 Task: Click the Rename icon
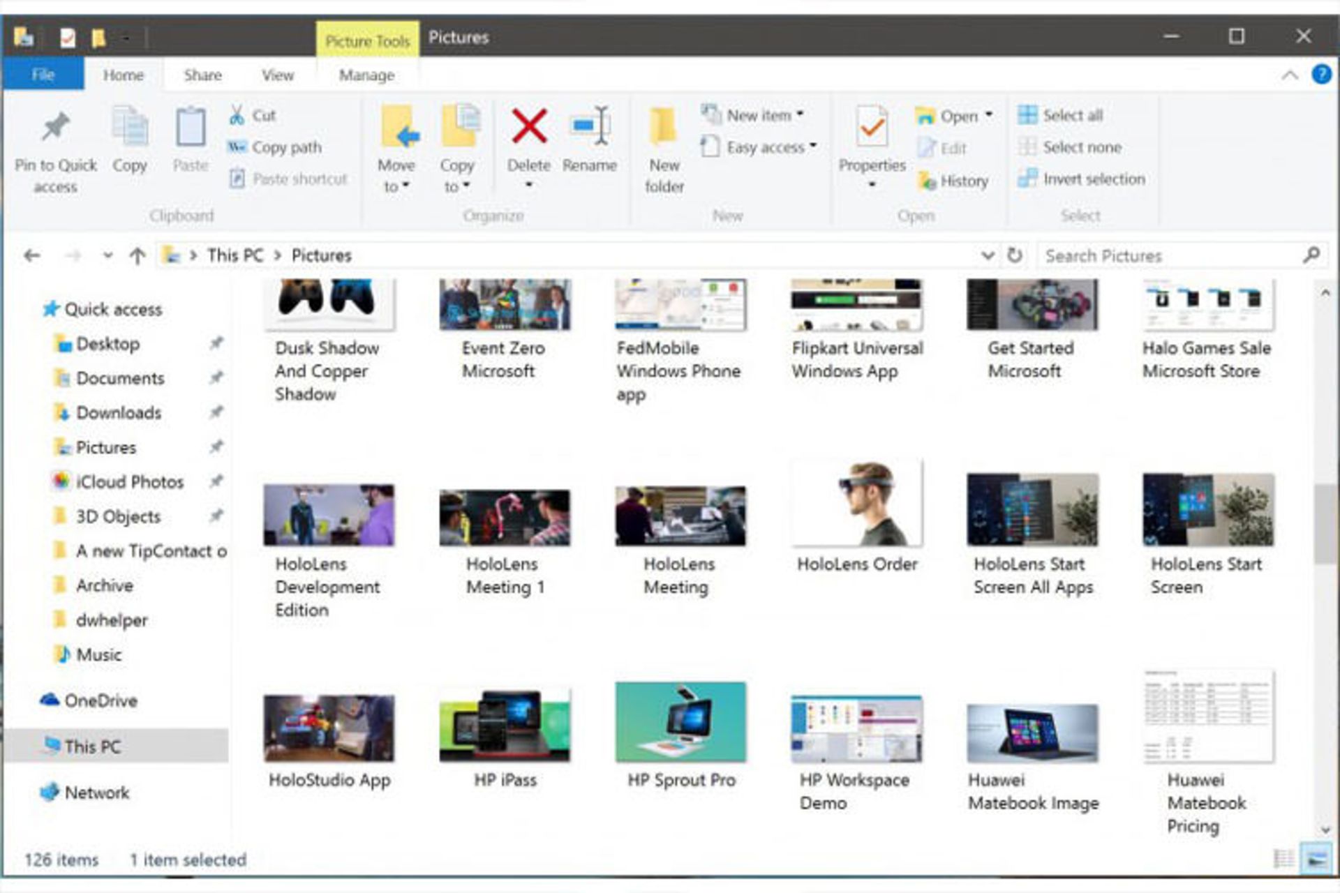[590, 126]
